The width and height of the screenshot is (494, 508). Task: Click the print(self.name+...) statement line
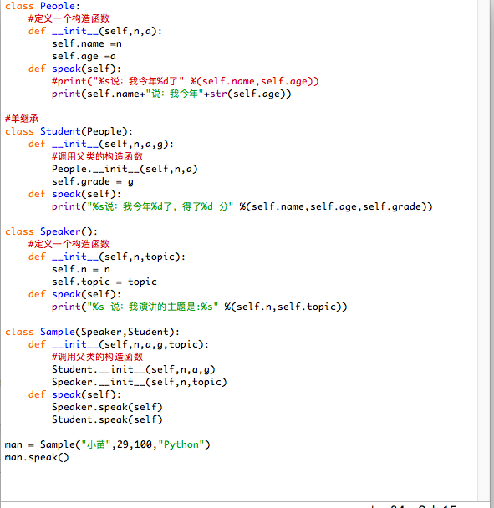coord(171,94)
